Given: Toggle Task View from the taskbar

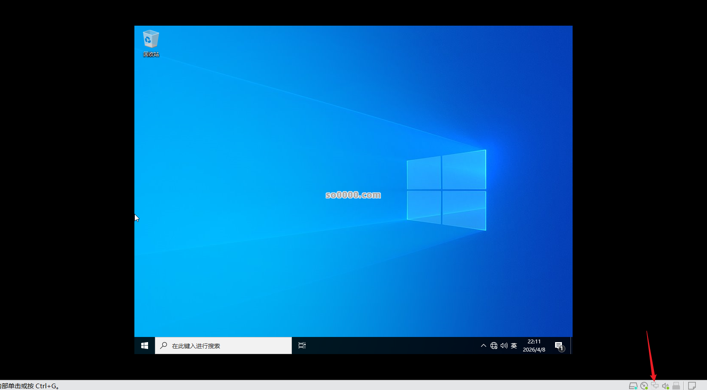Looking at the screenshot, I should click(x=302, y=346).
